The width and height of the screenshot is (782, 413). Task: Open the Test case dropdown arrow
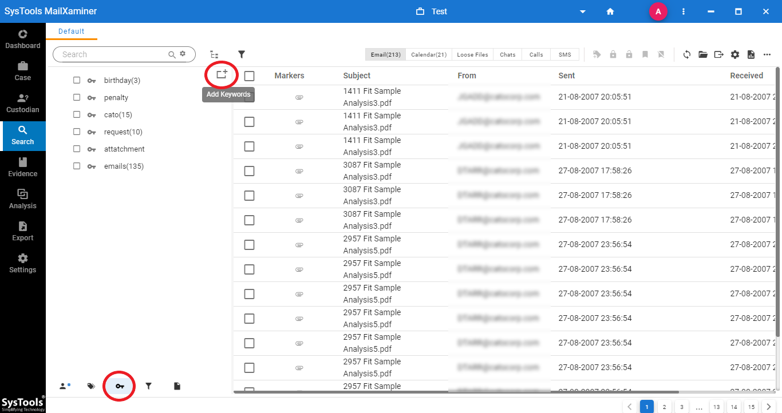click(582, 11)
